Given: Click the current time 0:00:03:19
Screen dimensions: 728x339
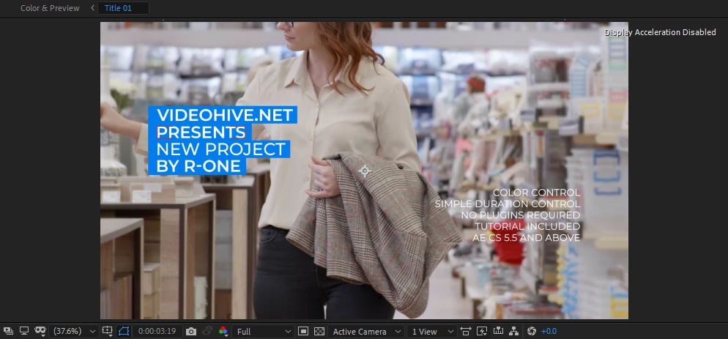Looking at the screenshot, I should pyautogui.click(x=157, y=331).
